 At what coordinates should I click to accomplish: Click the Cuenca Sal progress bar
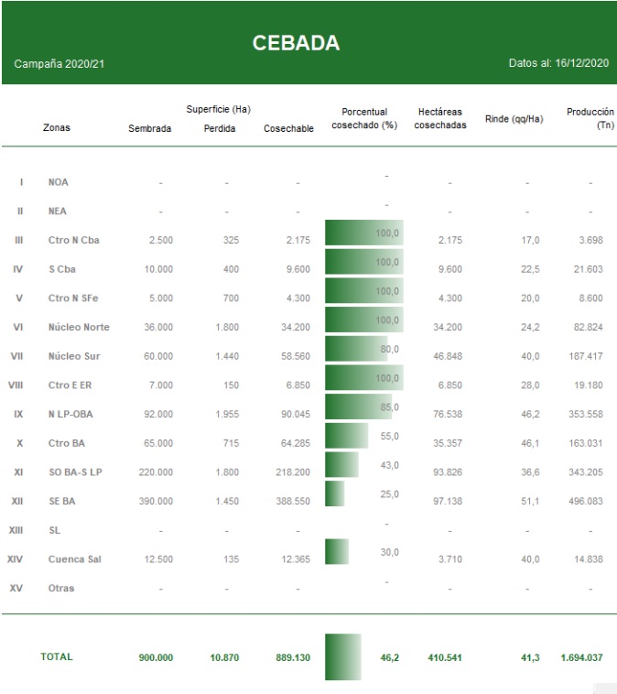[337, 552]
